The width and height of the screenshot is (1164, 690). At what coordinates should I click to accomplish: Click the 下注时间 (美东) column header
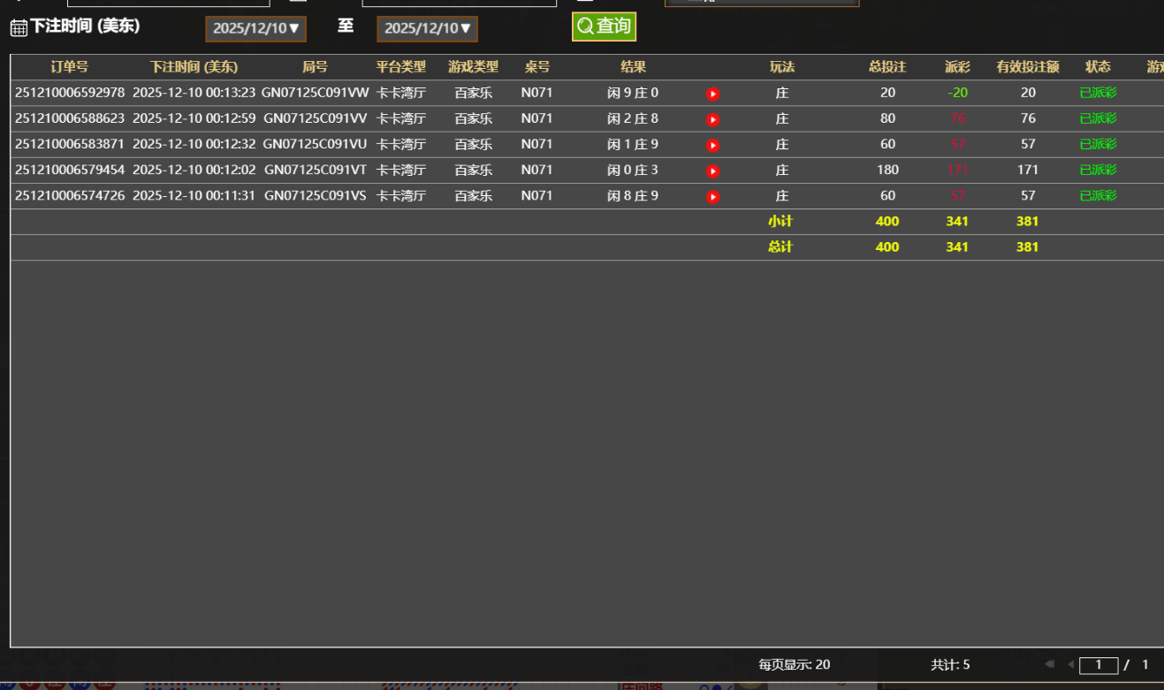[194, 67]
